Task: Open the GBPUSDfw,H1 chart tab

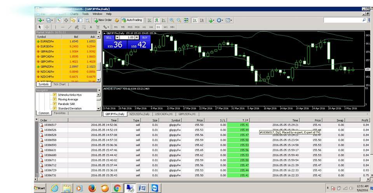Action: [x=187, y=114]
